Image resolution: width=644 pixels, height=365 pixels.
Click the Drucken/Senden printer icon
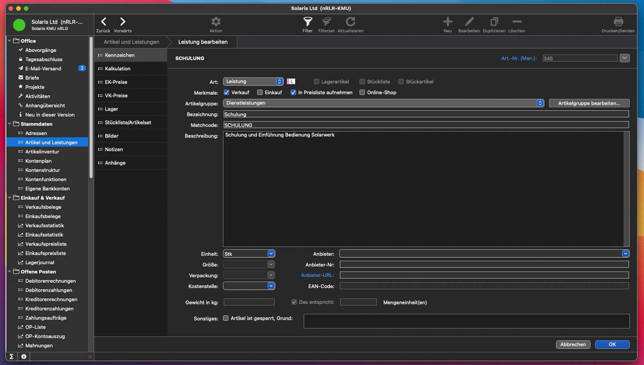(x=618, y=22)
